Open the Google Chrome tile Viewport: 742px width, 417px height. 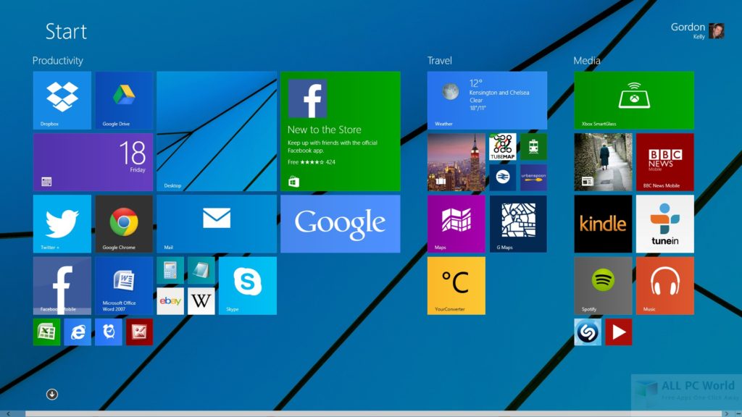click(x=124, y=224)
